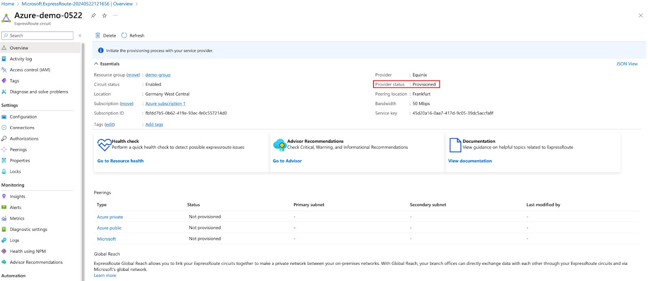Open the demo-group resource group link
Screen dimensions: 648x281
point(158,75)
